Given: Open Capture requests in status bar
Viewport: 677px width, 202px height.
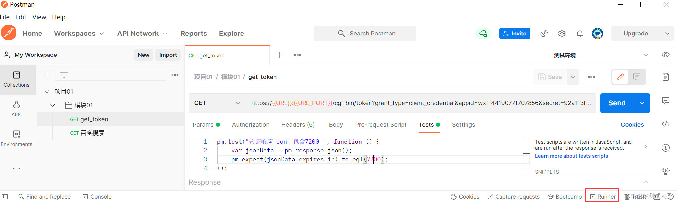Looking at the screenshot, I should 514,197.
